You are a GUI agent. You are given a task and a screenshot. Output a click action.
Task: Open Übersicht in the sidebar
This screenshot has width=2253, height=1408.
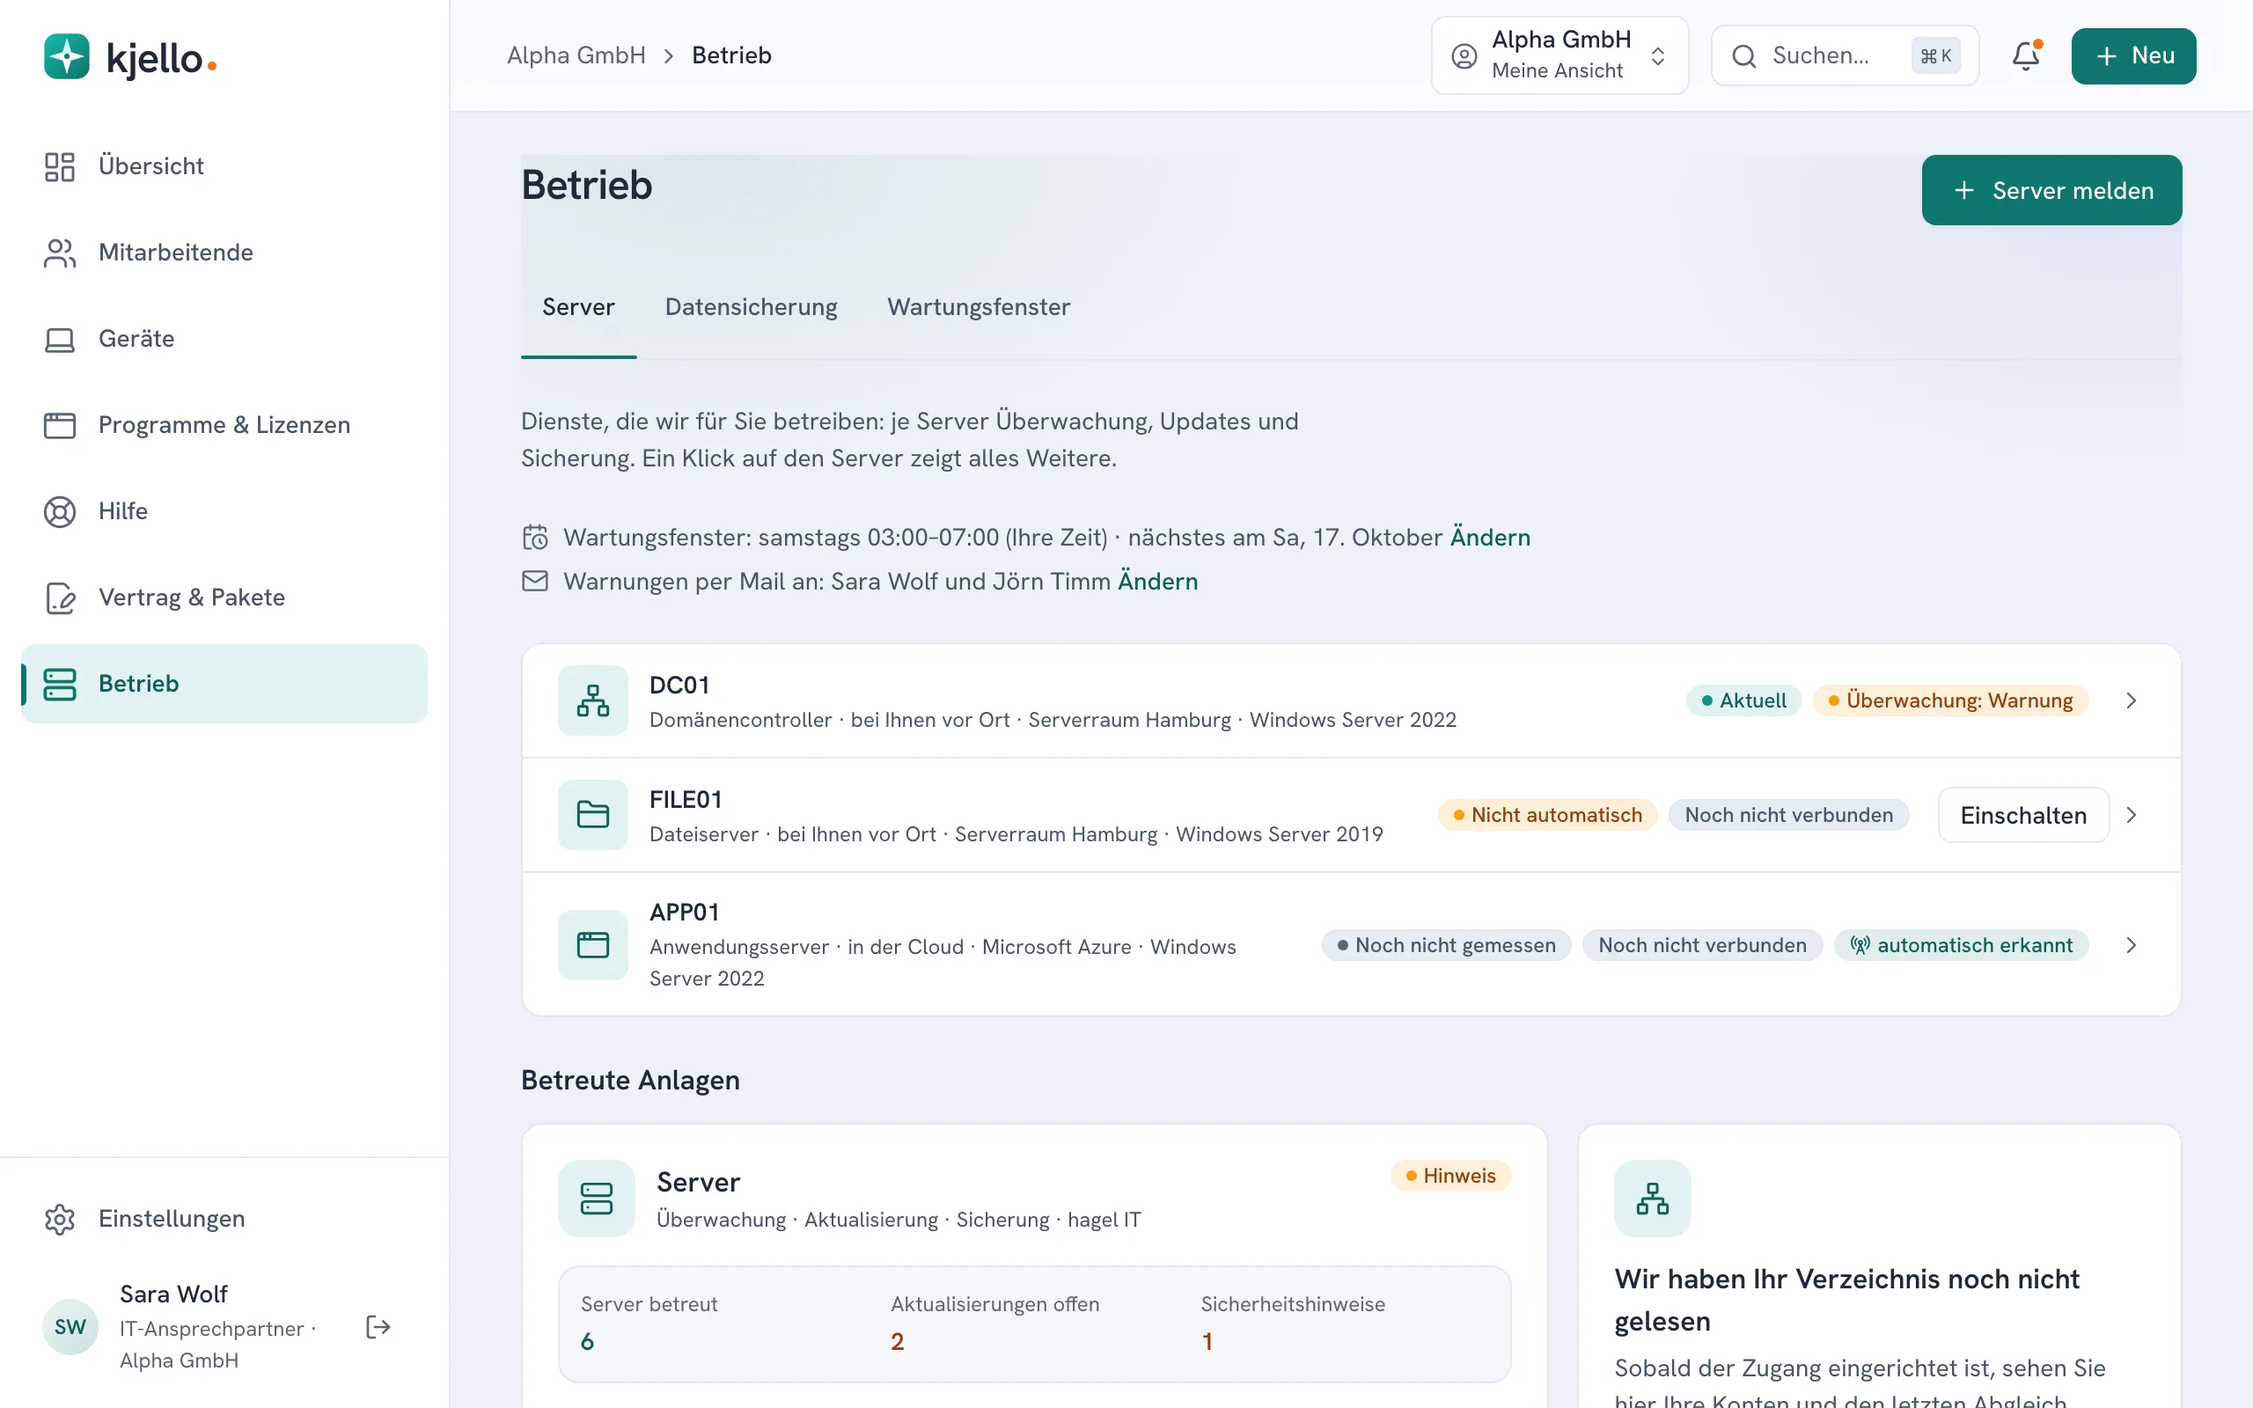tap(224, 165)
